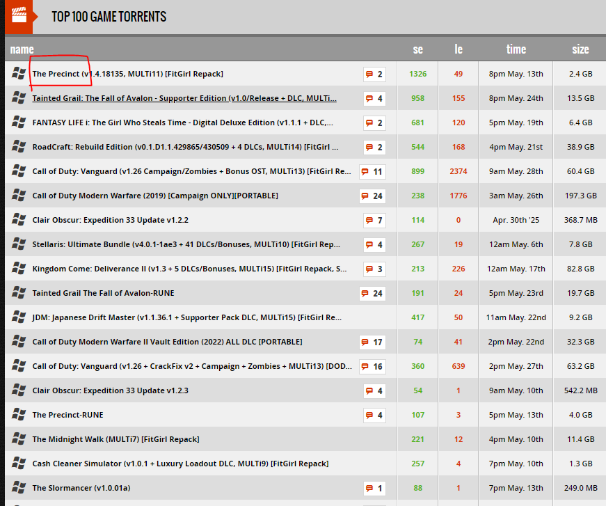Click Windows icon beside The Precinct FitGirl Repack

(x=19, y=74)
